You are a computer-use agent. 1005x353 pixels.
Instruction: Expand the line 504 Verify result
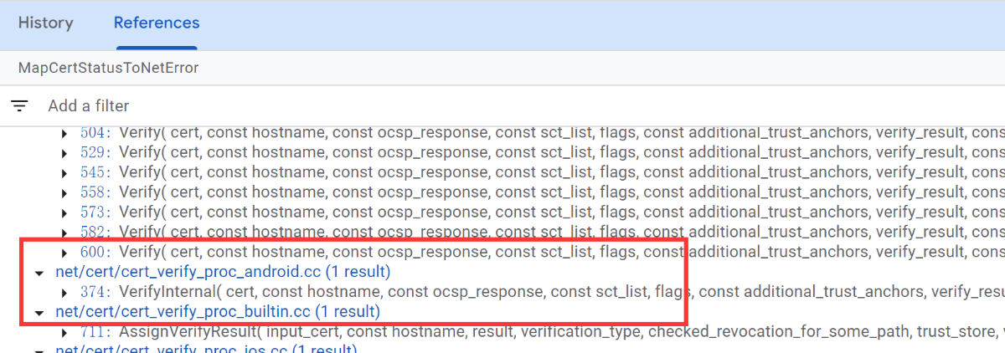click(x=64, y=133)
